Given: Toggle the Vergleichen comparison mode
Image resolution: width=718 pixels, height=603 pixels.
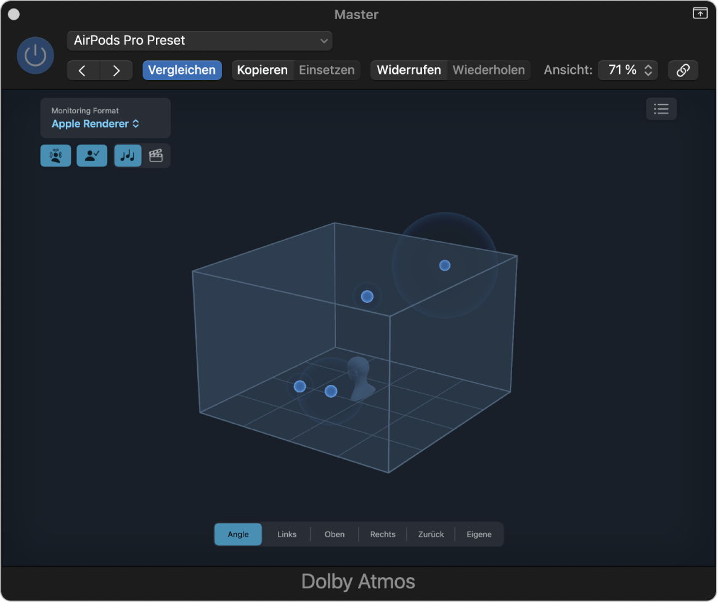Looking at the screenshot, I should 182,70.
